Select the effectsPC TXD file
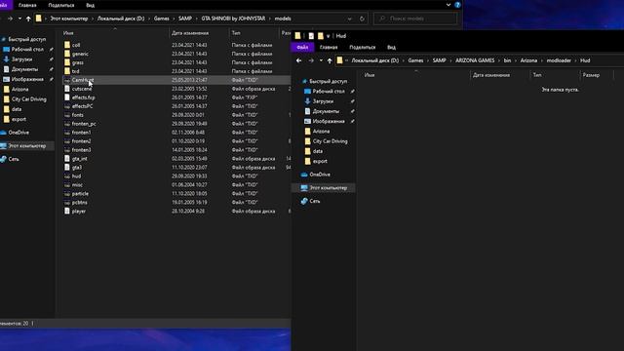This screenshot has height=351, width=624. pyautogui.click(x=82, y=106)
